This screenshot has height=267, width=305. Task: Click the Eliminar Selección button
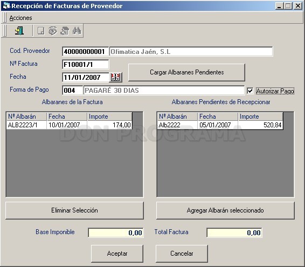[74, 210]
